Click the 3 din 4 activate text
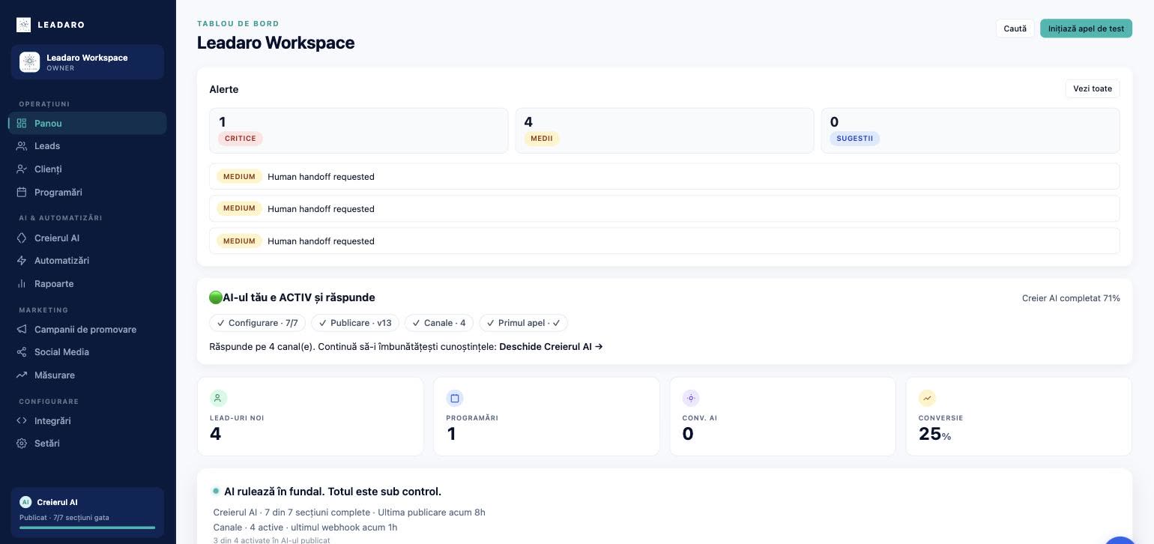The width and height of the screenshot is (1154, 544). pos(271,540)
